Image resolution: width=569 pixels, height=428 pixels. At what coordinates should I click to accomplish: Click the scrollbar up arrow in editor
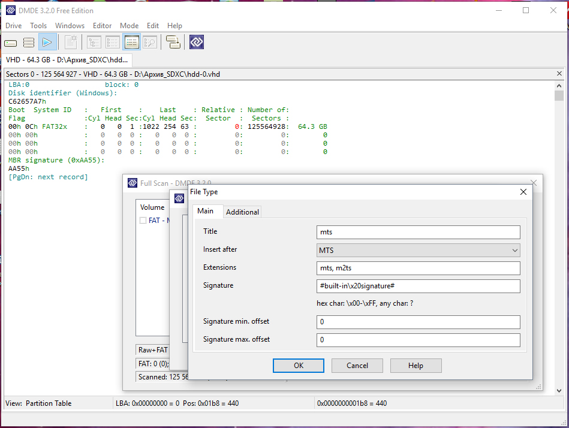(559, 86)
